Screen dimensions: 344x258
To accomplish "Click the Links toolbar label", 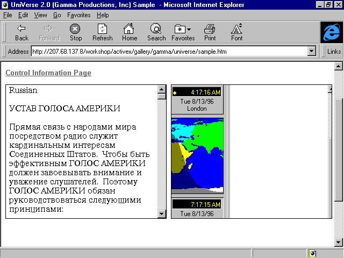I will point(334,52).
